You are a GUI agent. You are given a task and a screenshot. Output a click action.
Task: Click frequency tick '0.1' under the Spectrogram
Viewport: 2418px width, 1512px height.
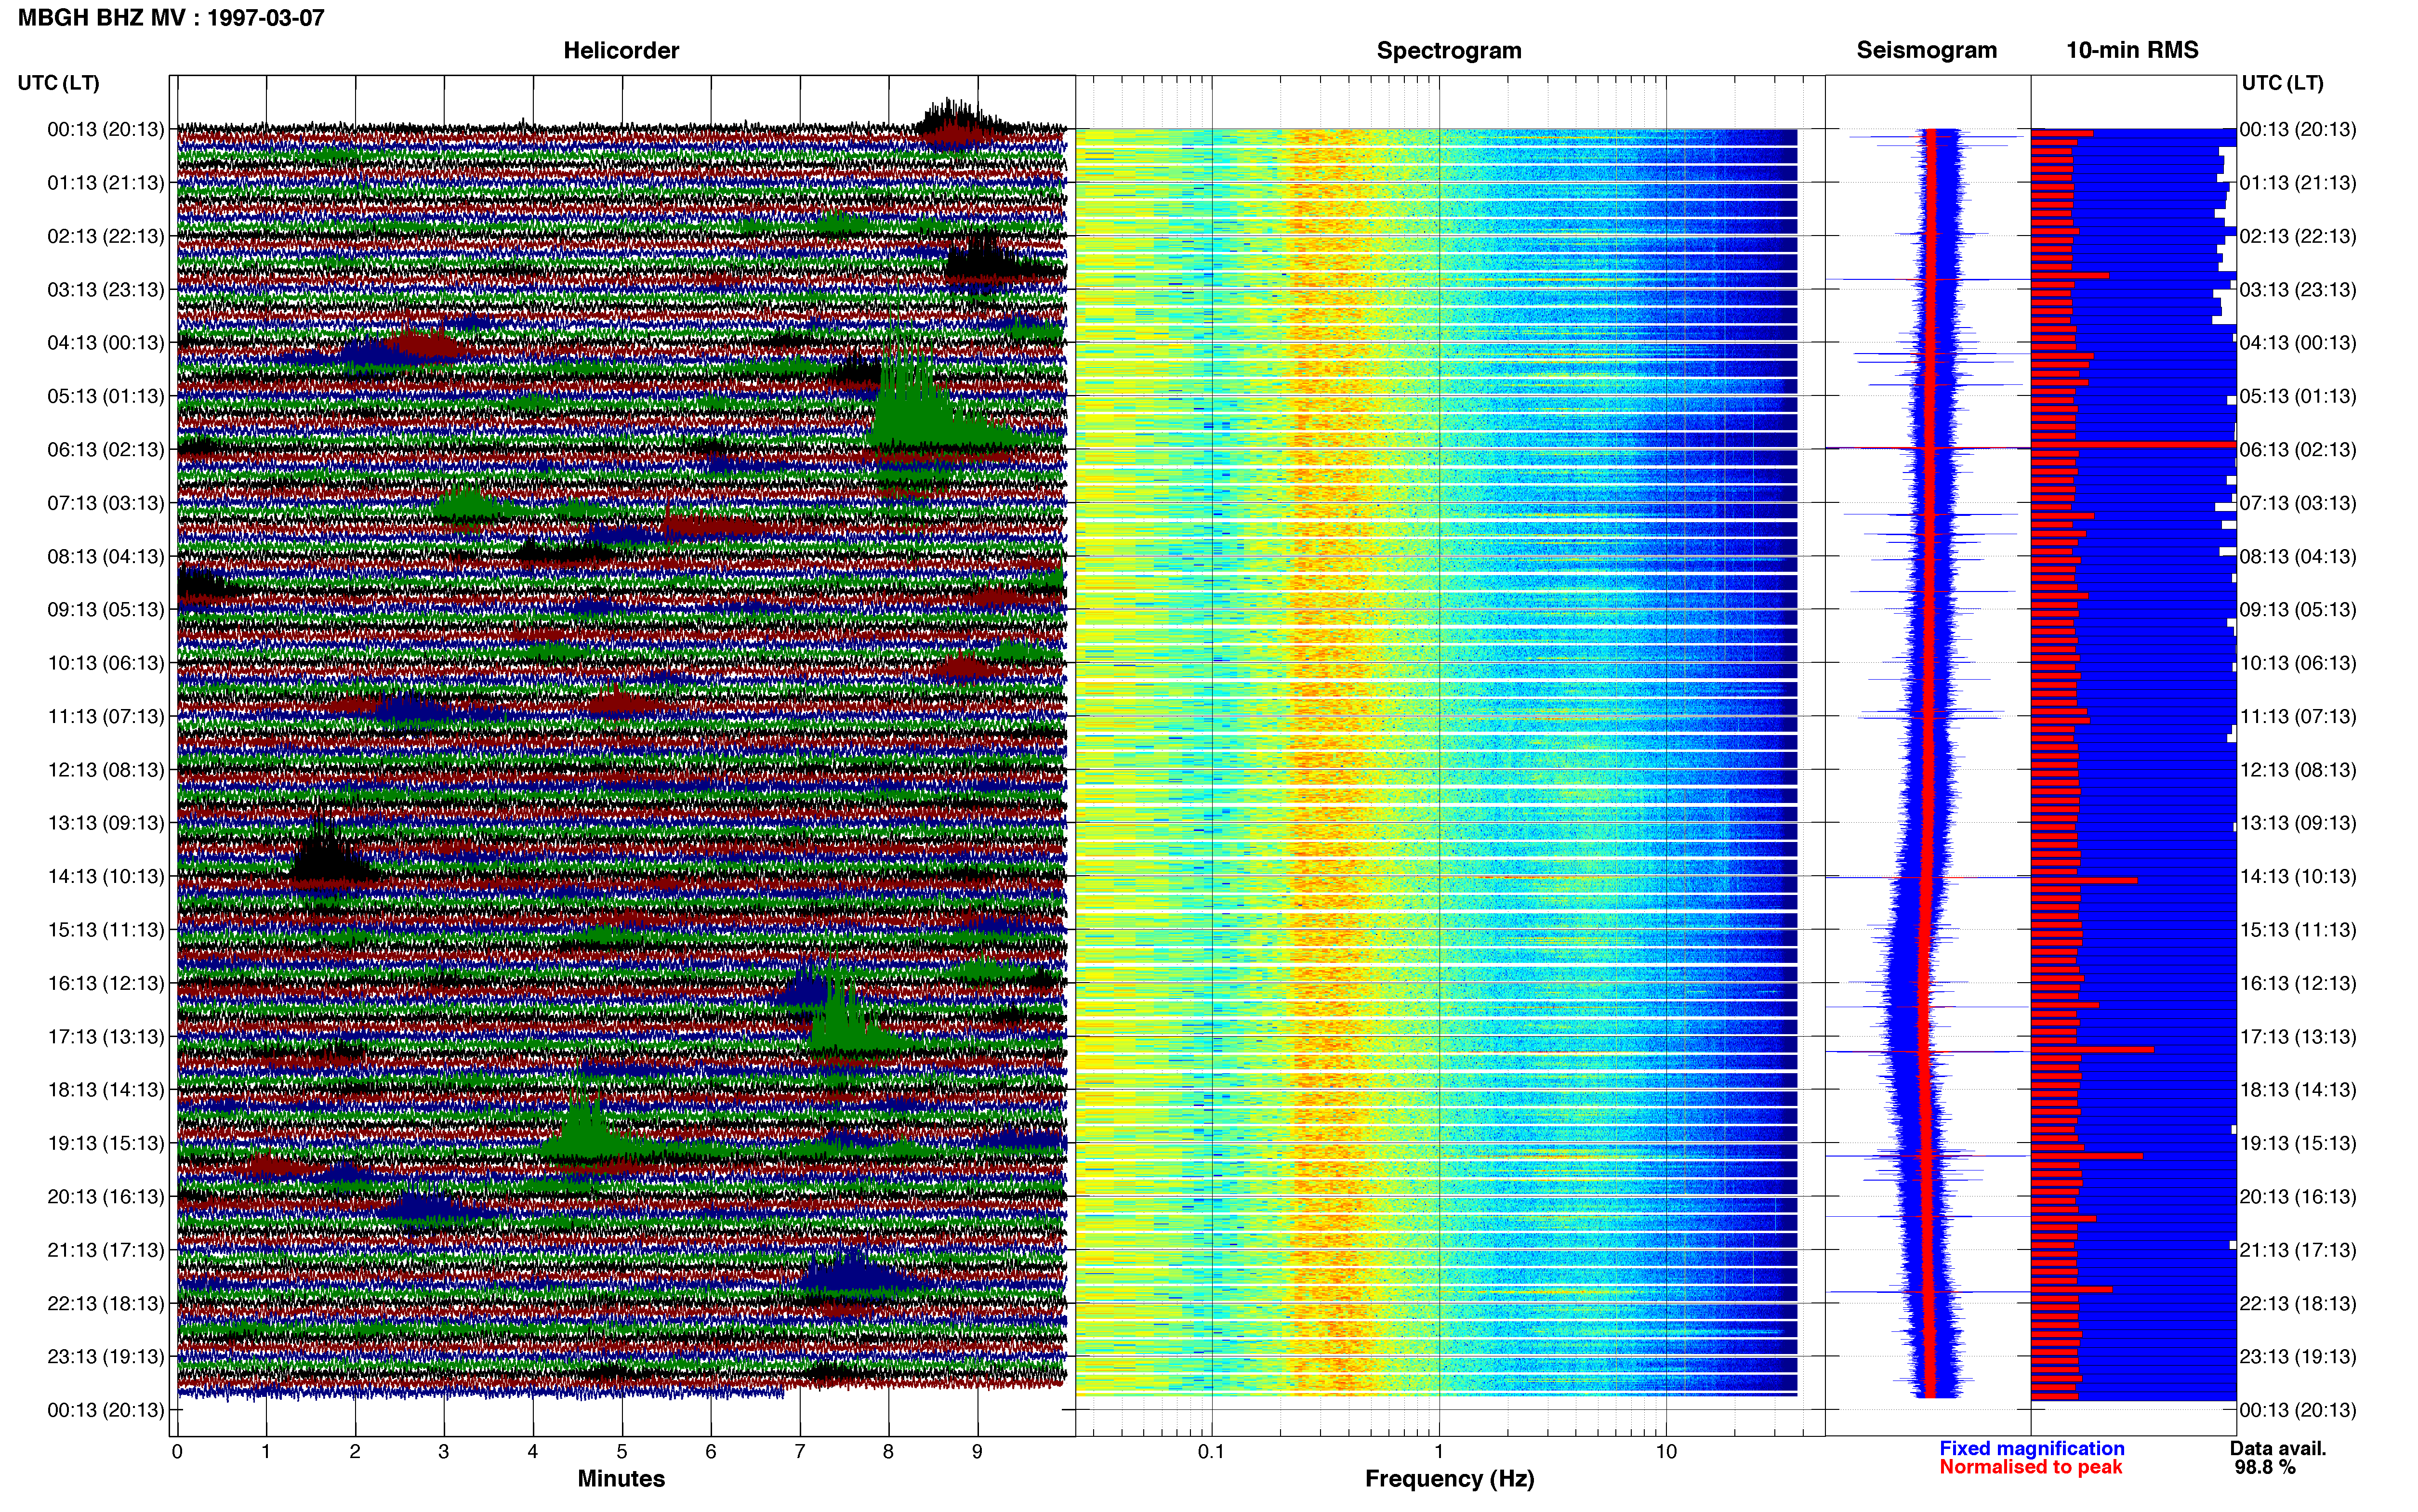click(x=1211, y=1452)
